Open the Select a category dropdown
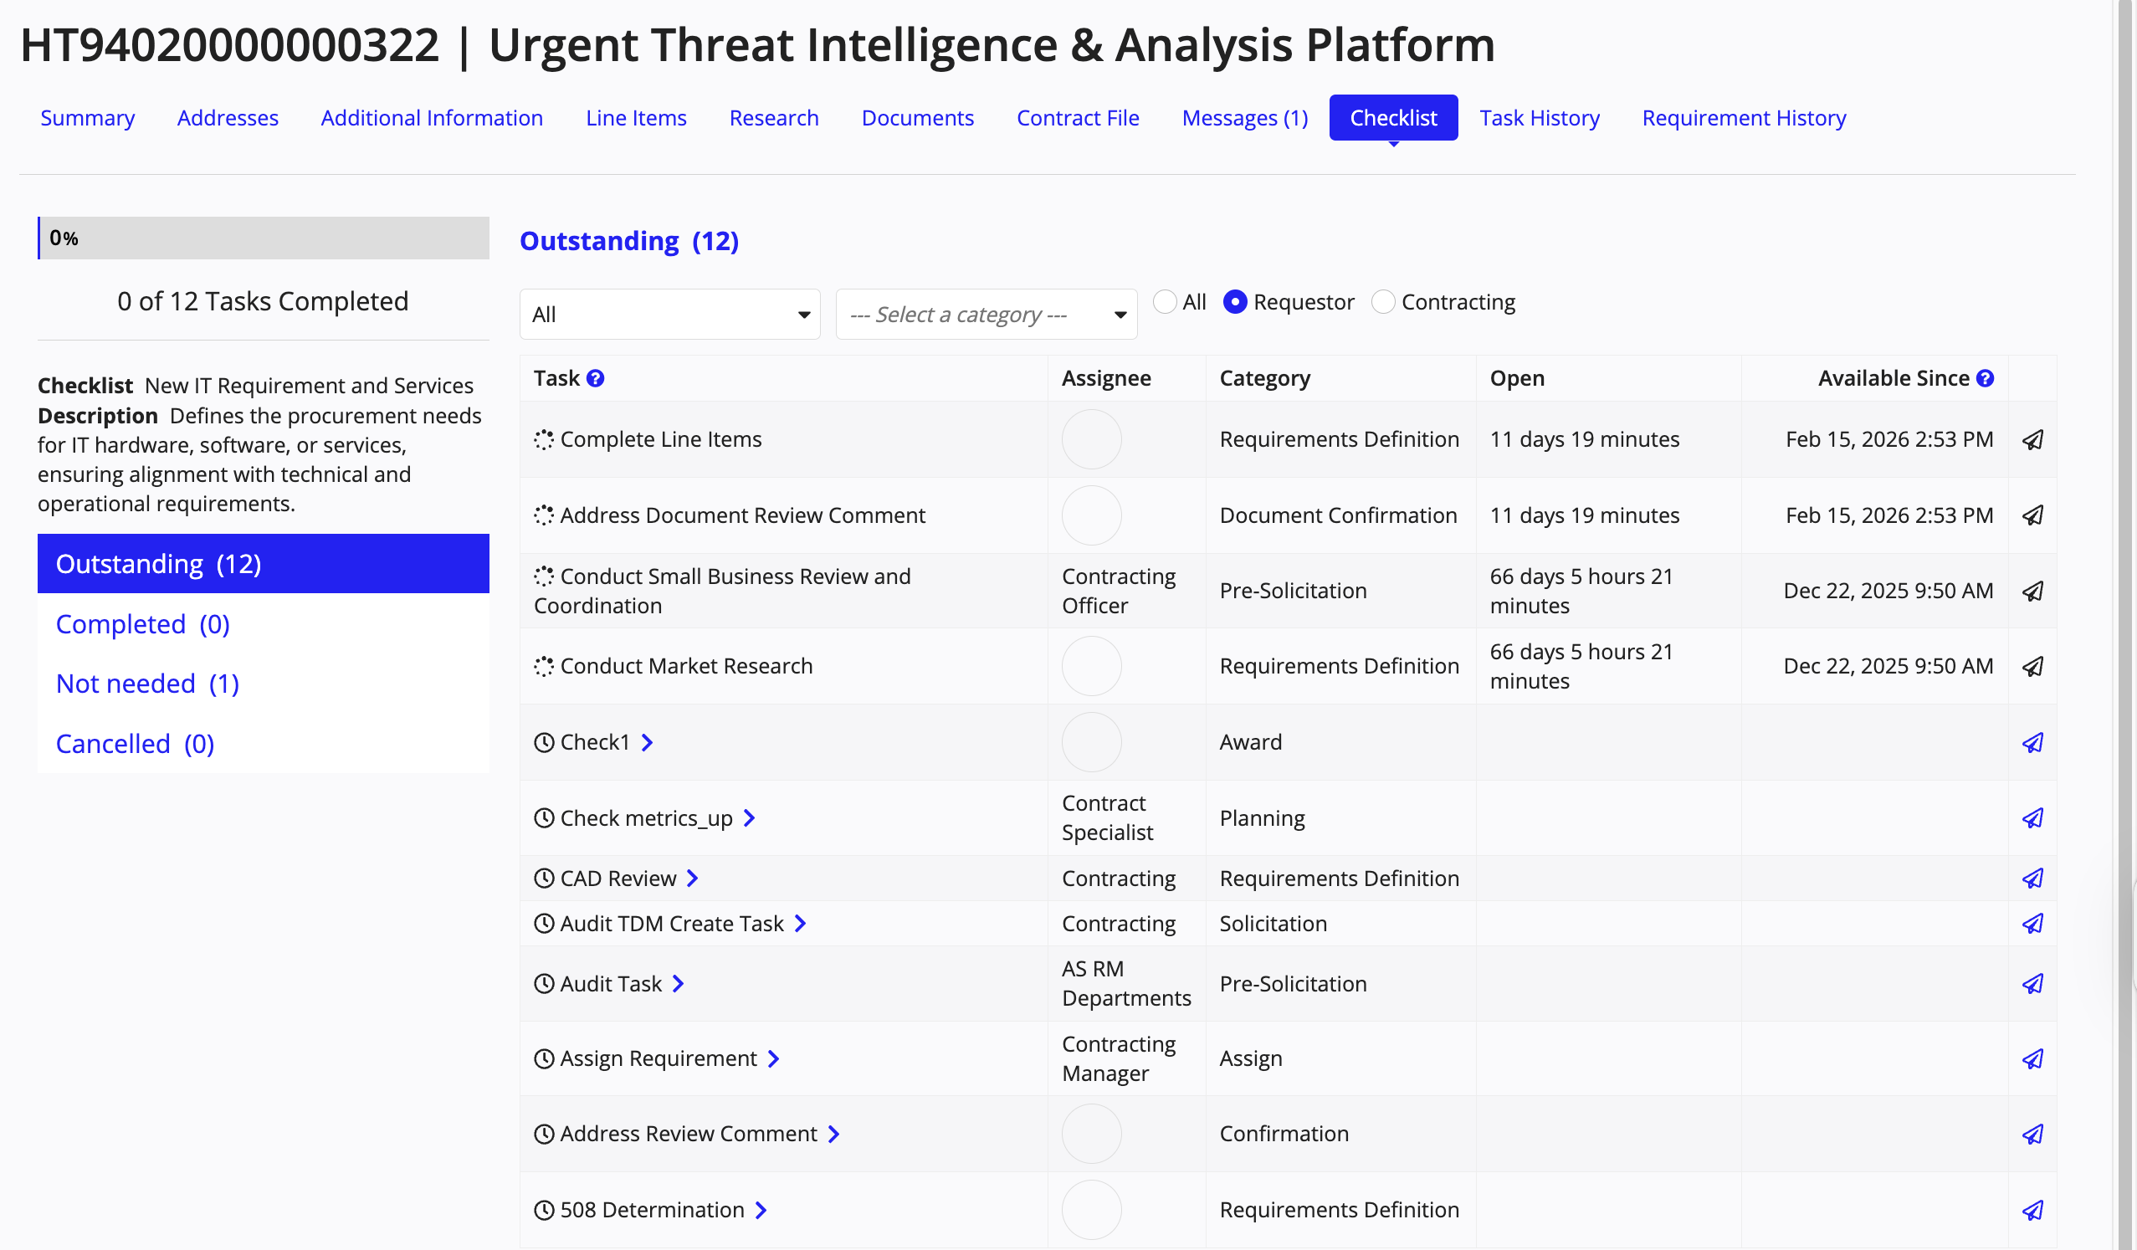The width and height of the screenshot is (2137, 1250). 987,315
